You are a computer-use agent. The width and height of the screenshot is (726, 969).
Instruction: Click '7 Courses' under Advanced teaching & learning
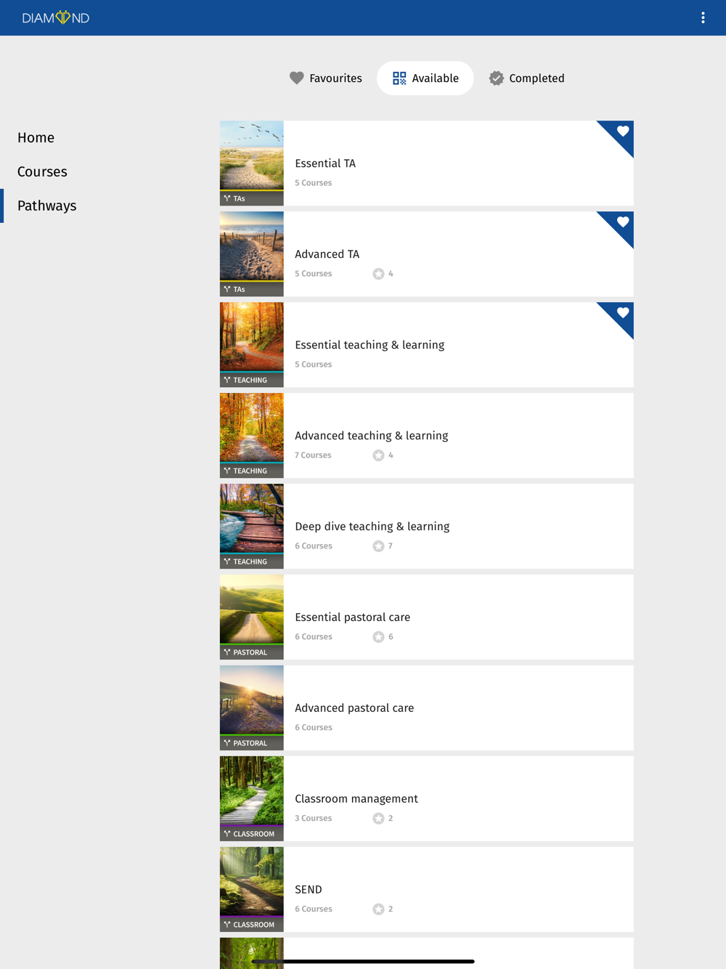point(313,455)
